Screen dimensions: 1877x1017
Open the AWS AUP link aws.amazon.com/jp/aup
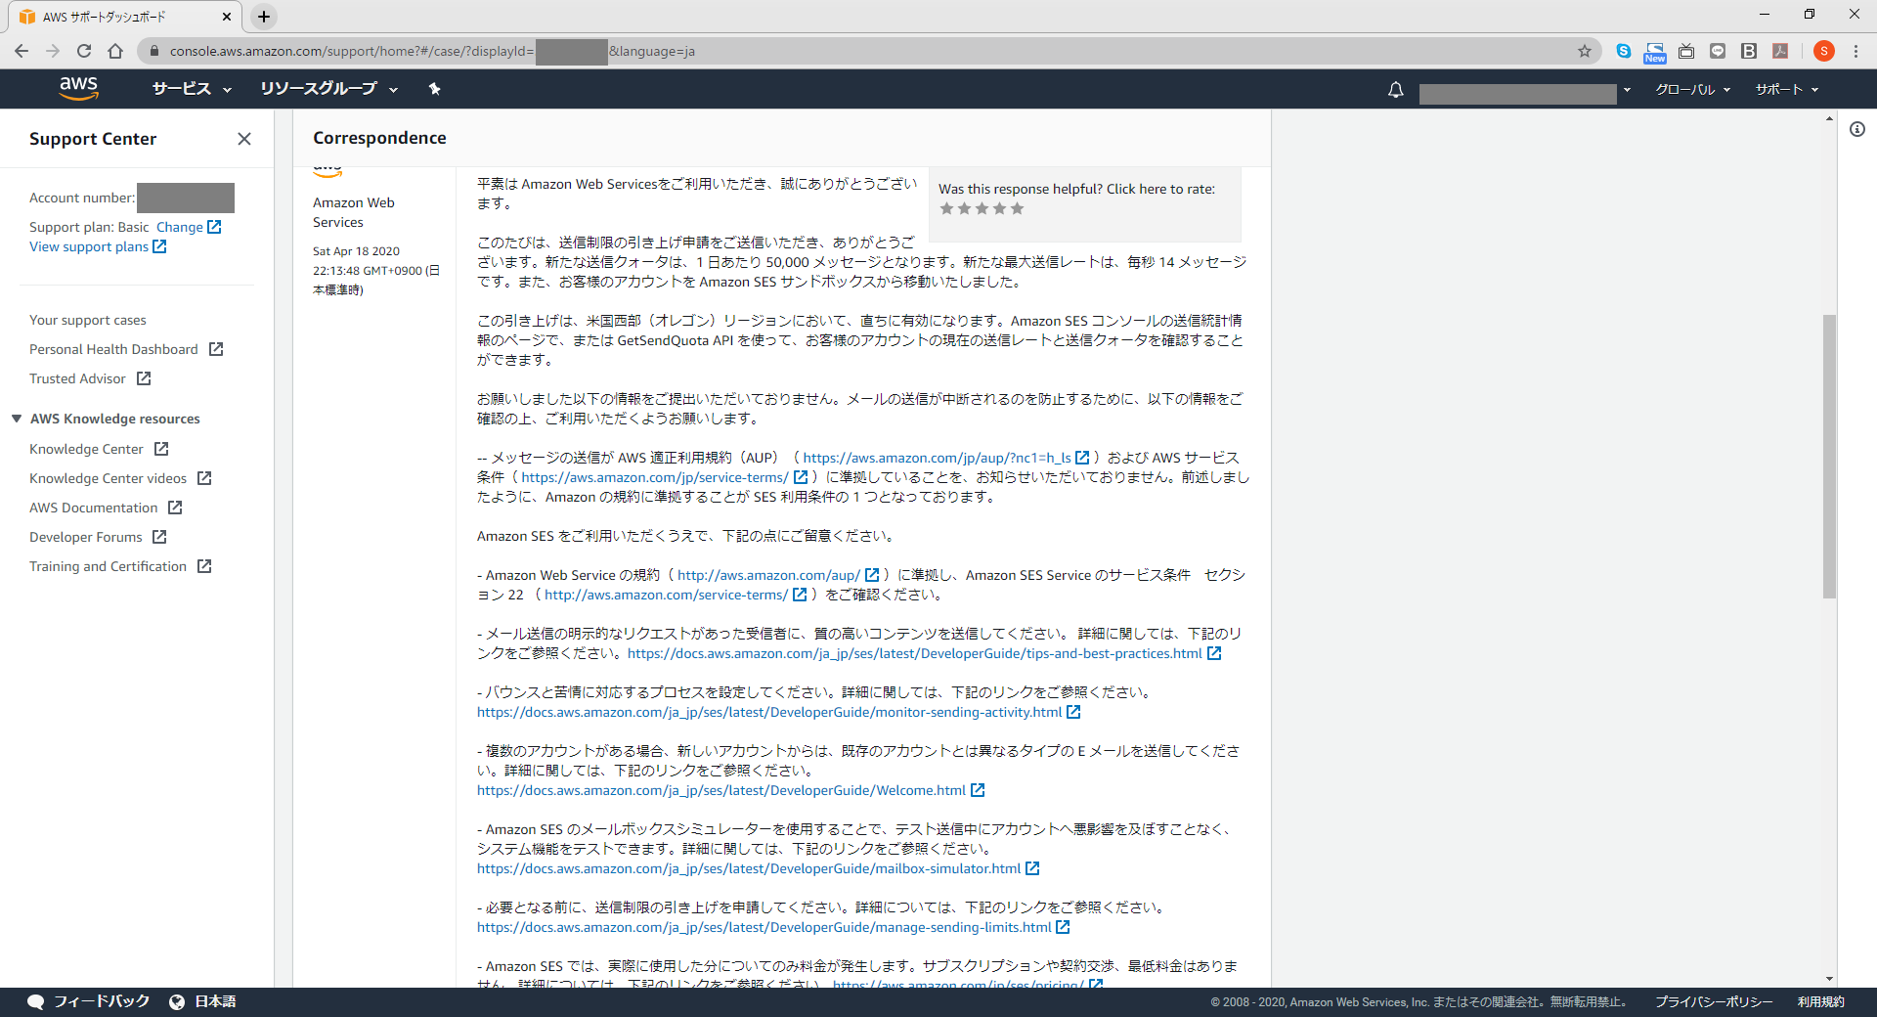937,458
